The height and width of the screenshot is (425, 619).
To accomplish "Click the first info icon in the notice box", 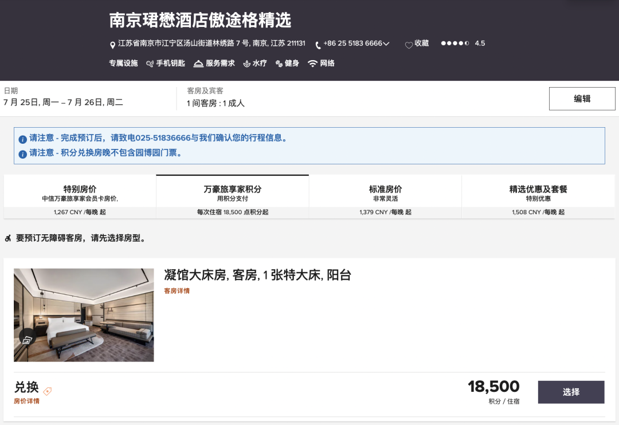I will 23,139.
